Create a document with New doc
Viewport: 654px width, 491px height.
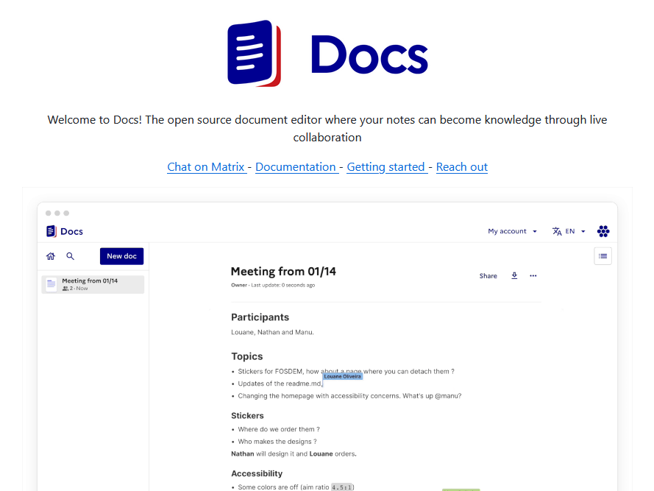point(122,256)
